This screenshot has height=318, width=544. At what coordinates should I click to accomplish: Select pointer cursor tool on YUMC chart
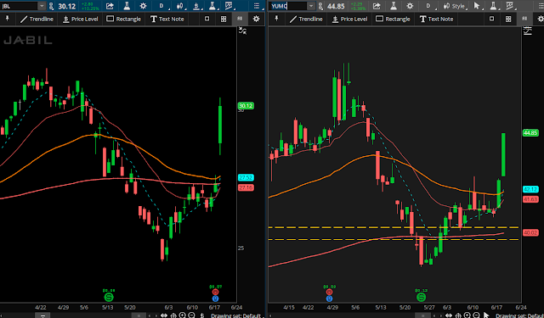[x=477, y=6]
